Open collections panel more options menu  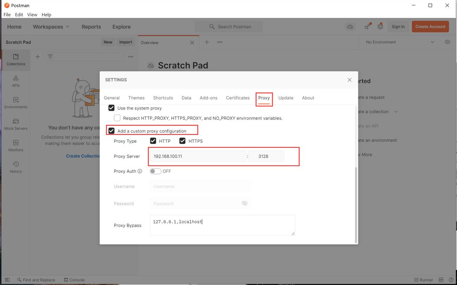131,57
